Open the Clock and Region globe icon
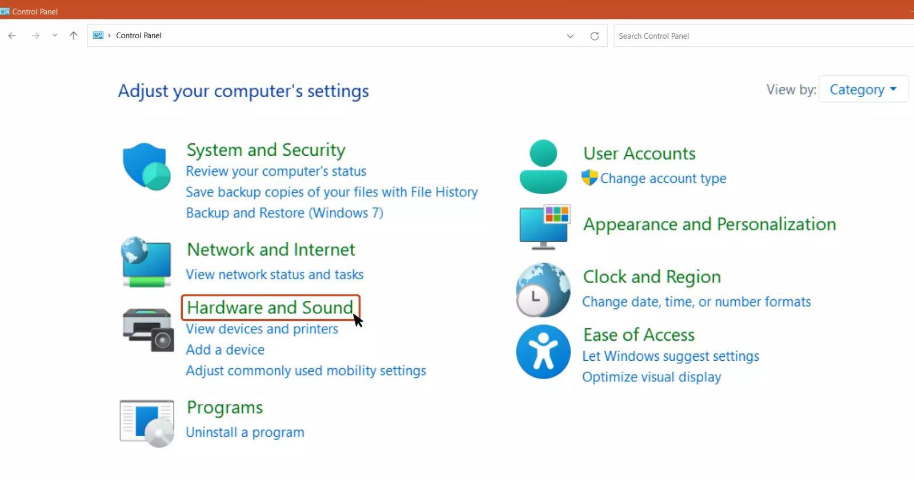Screen dimensions: 914x479 point(543,290)
